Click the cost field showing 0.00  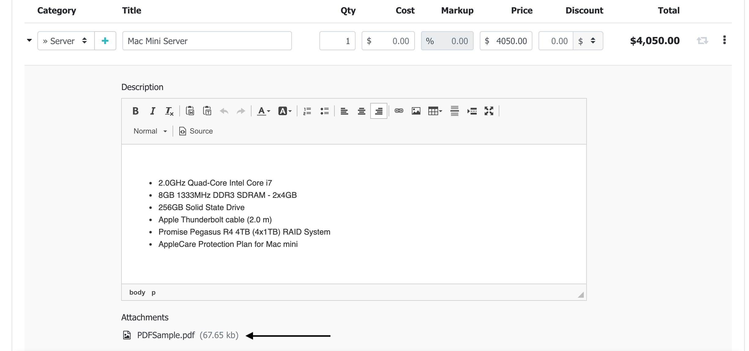(x=388, y=41)
